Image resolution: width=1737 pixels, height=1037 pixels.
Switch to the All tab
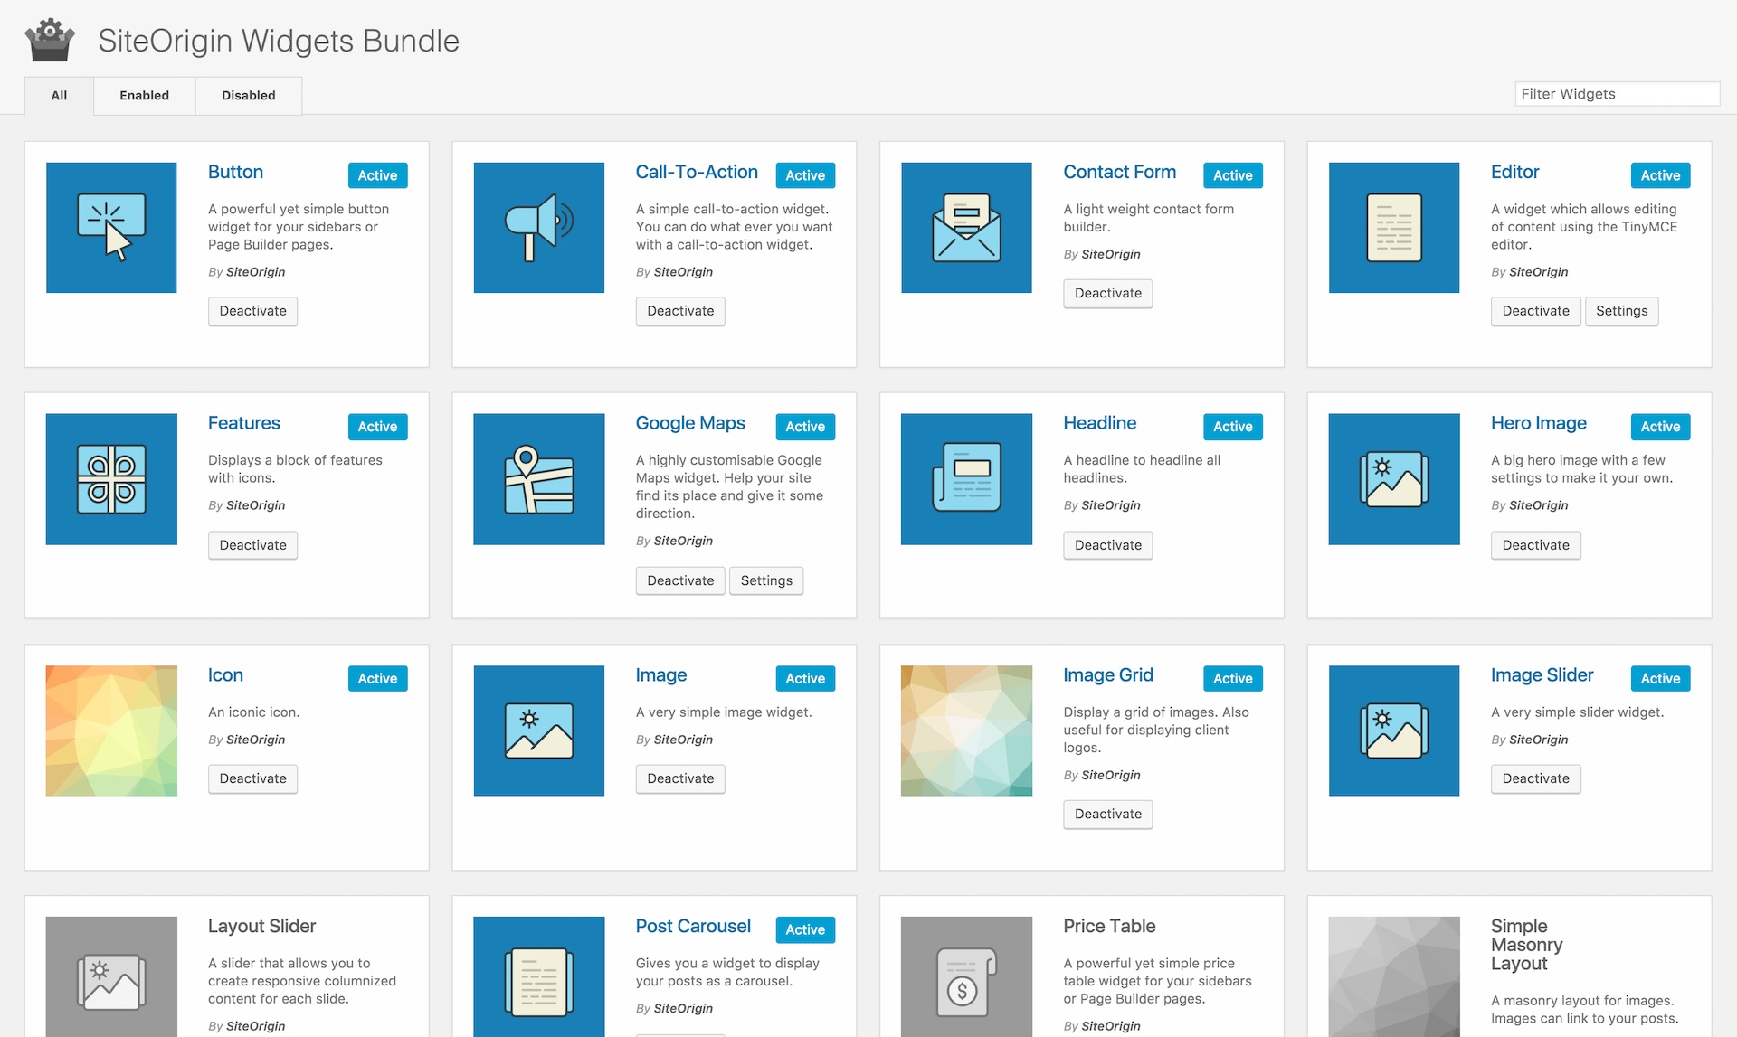[59, 95]
